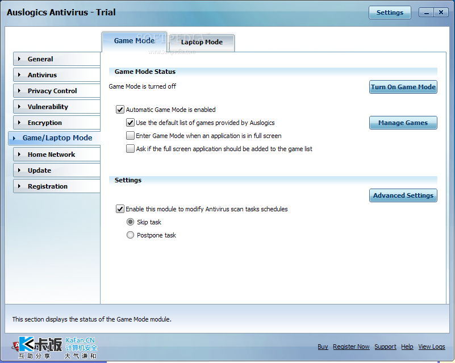Expand the Update section arrow
Image resolution: width=455 pixels, height=363 pixels.
[19, 170]
